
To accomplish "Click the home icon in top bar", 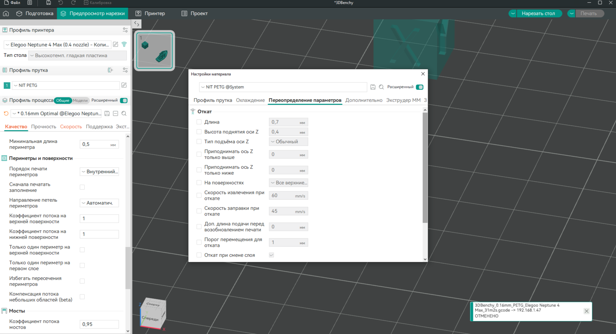I will [6, 13].
